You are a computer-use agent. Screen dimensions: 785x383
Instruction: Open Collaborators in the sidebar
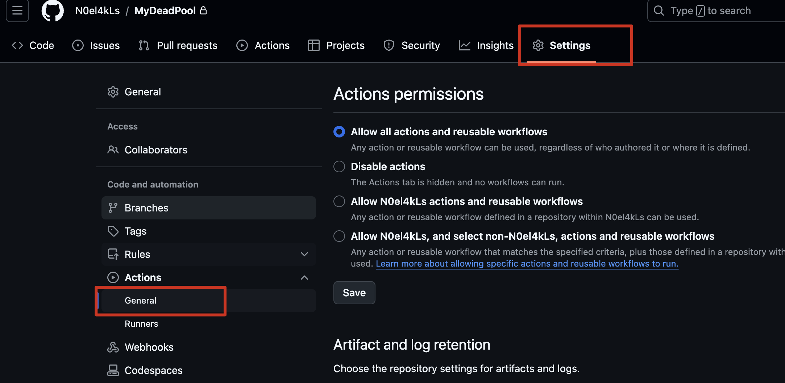[x=209, y=150]
